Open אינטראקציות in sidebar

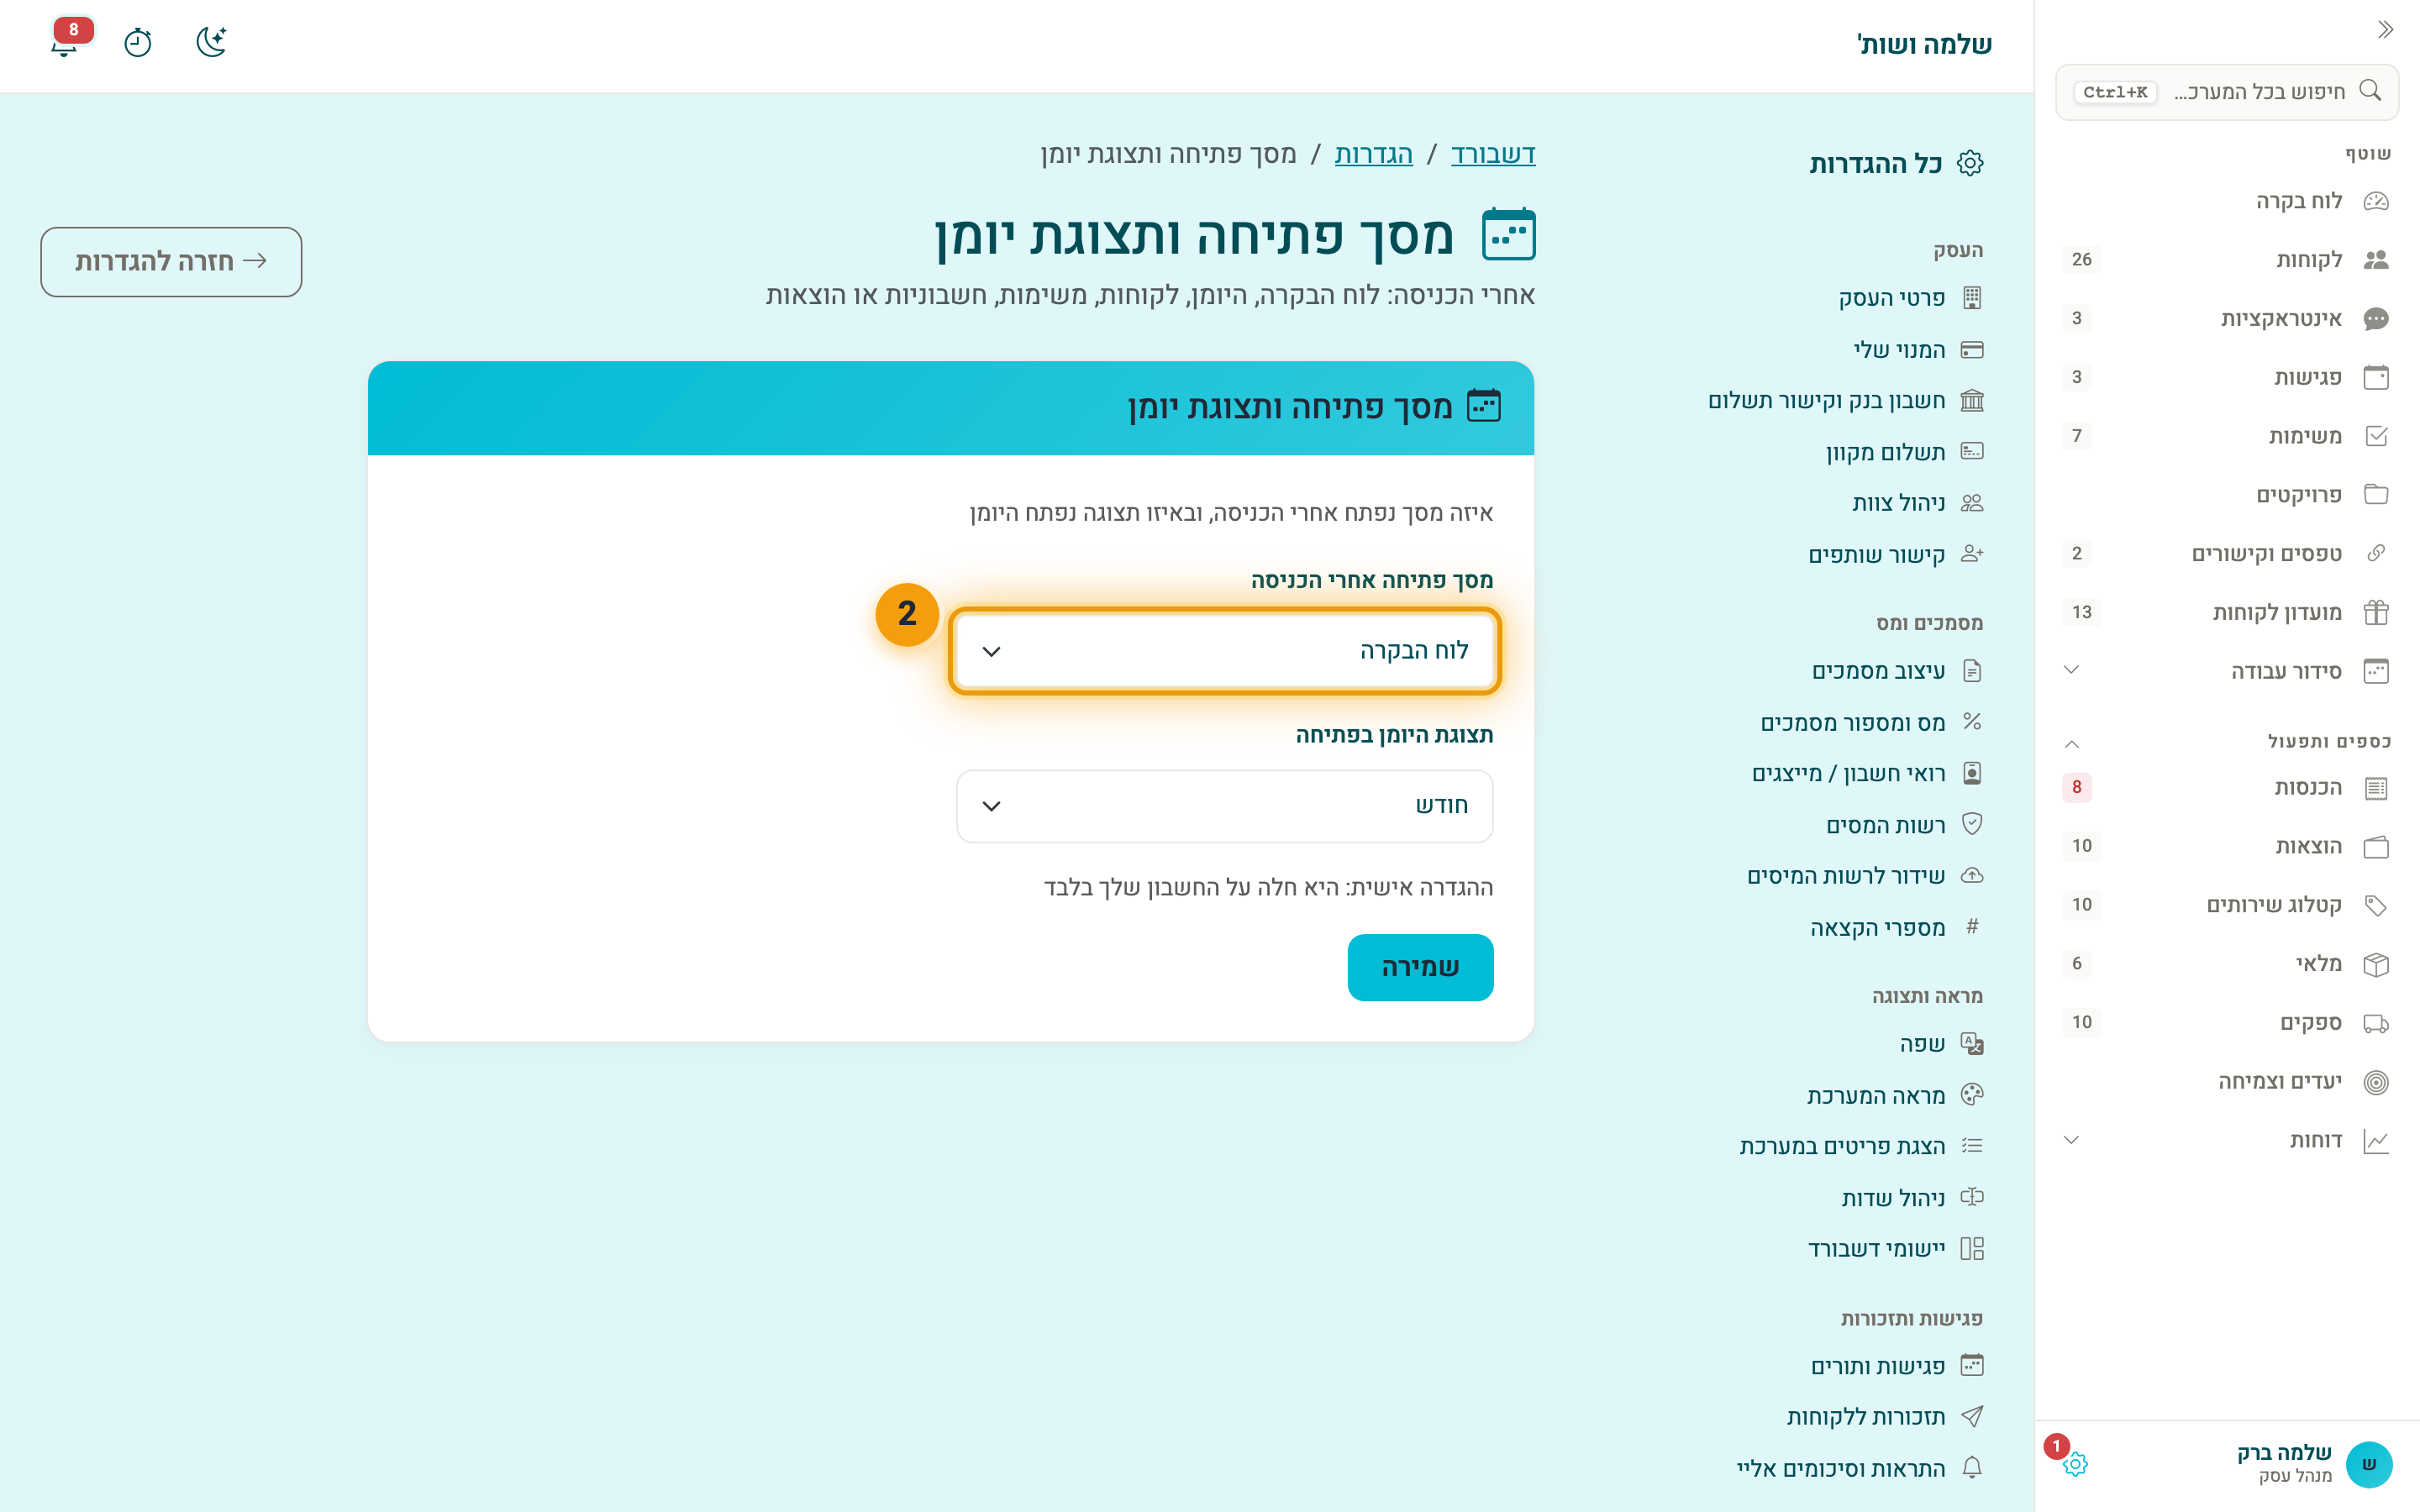[x=2226, y=318]
